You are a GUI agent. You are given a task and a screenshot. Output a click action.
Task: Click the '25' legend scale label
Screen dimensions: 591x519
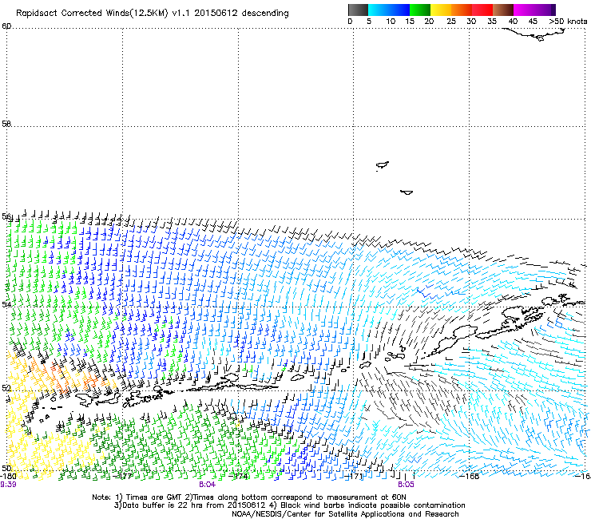(451, 22)
